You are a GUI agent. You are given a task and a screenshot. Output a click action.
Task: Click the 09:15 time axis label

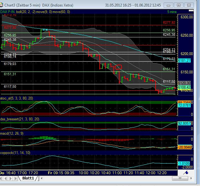click(x=58, y=173)
